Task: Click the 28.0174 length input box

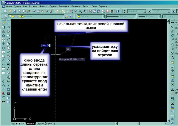Action: click(45, 45)
